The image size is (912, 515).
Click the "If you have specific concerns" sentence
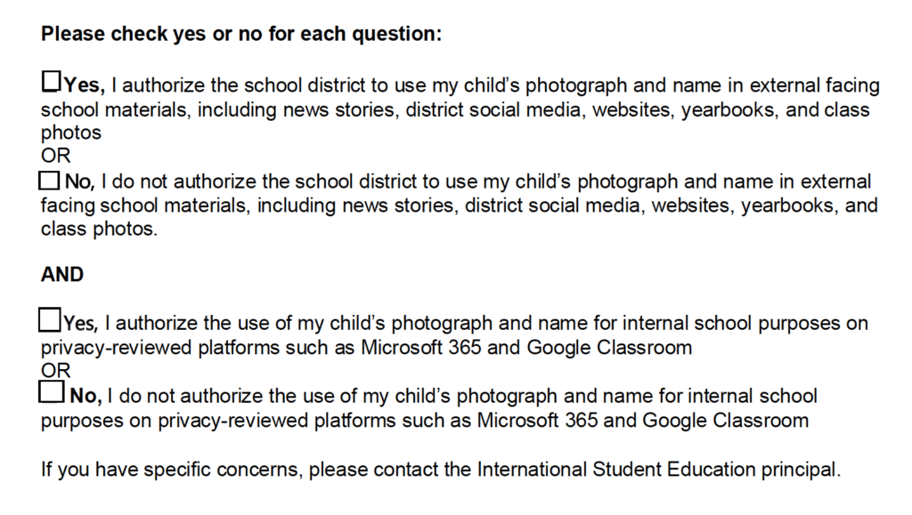(x=440, y=469)
